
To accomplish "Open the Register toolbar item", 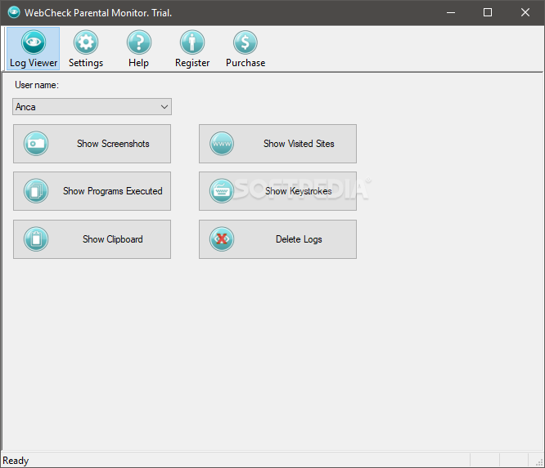I will [x=192, y=48].
